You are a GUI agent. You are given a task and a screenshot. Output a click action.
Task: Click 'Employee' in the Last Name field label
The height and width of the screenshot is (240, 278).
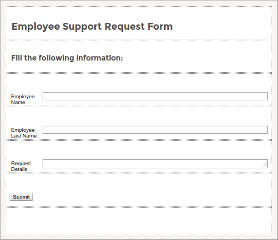point(23,130)
